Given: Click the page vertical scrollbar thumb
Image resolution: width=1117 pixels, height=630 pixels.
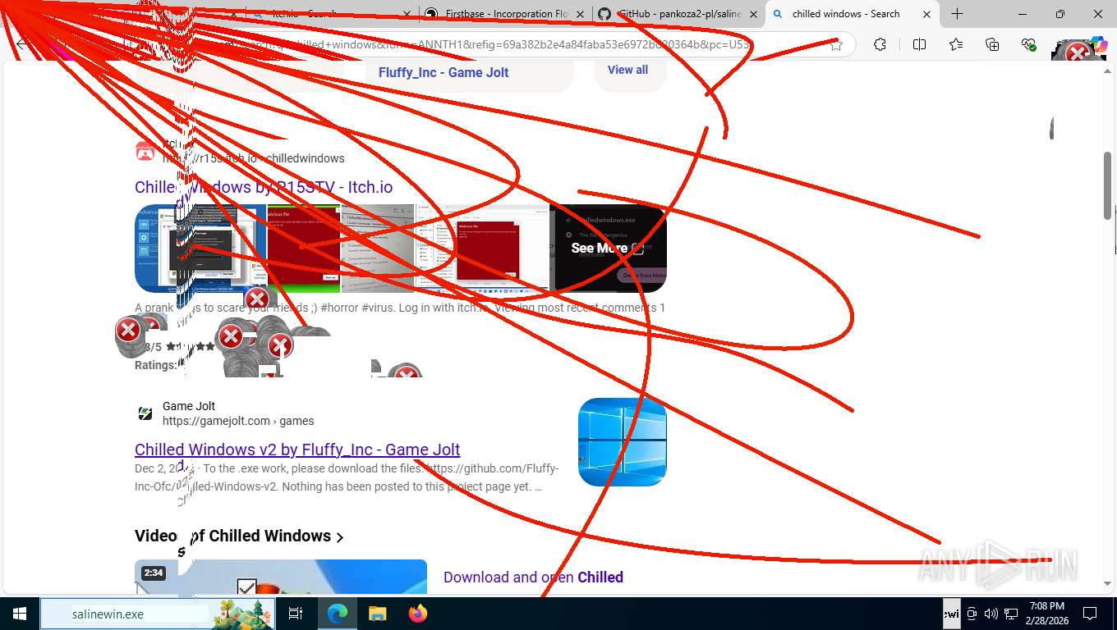Looking at the screenshot, I should point(1108,185).
